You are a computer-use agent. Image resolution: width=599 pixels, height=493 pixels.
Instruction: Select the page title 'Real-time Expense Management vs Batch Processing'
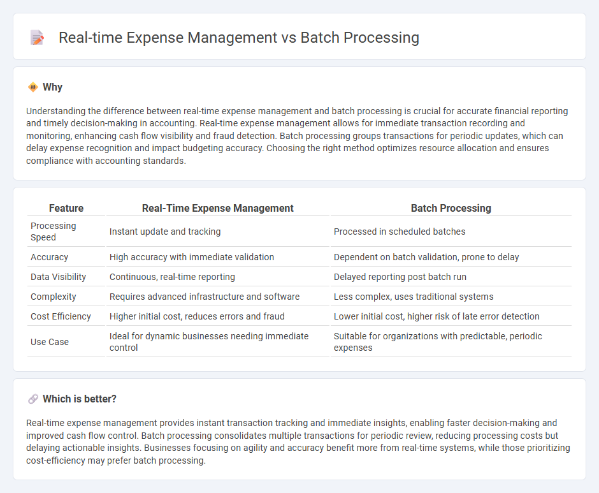[239, 38]
